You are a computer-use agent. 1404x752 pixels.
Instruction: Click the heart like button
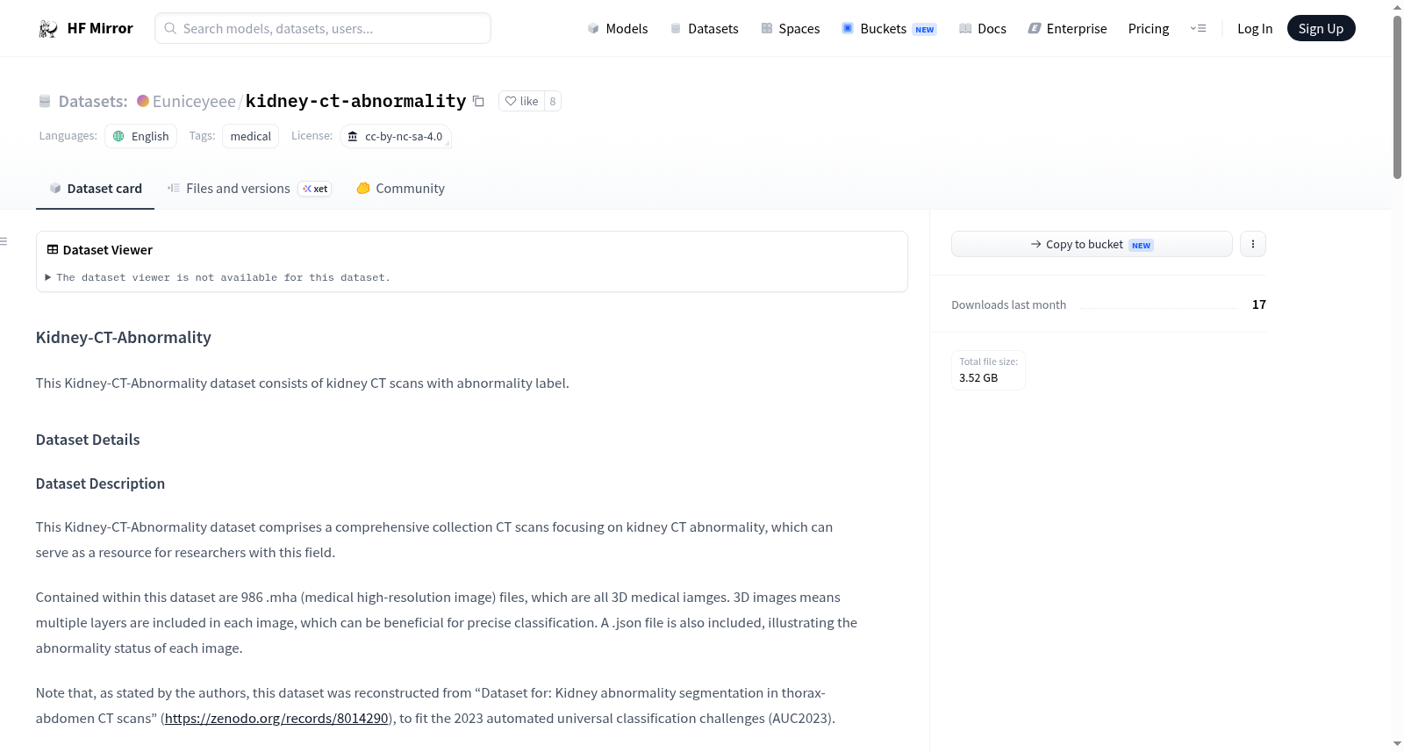pos(521,101)
